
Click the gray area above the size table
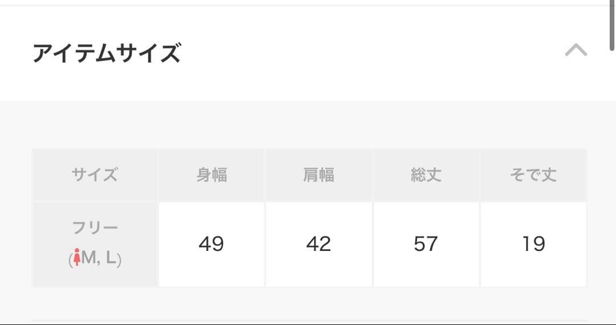click(x=308, y=125)
